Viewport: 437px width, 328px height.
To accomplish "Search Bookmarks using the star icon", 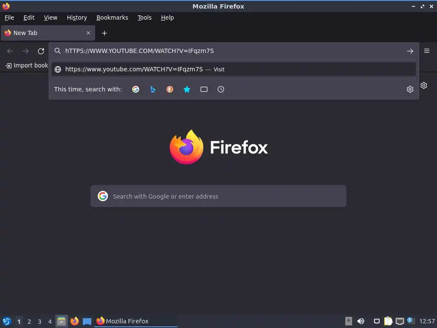I will (x=187, y=89).
